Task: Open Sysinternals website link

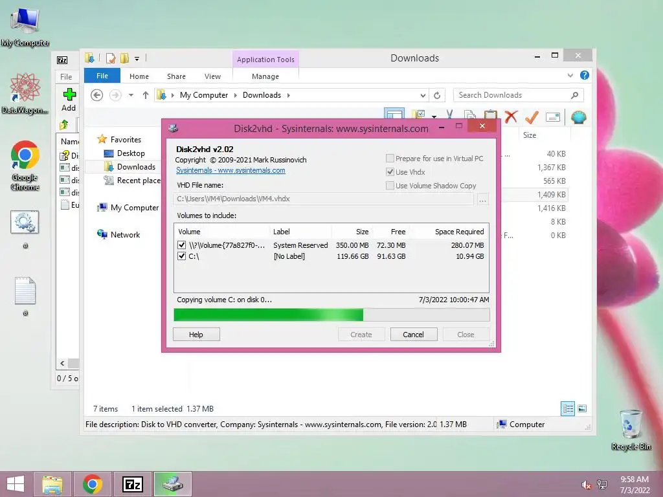Action: click(x=230, y=170)
